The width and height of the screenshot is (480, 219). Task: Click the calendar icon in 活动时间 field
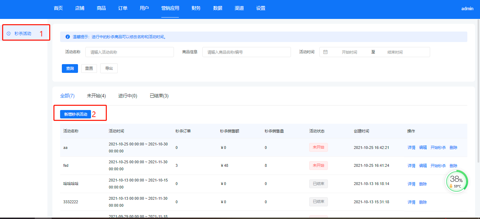(x=325, y=52)
